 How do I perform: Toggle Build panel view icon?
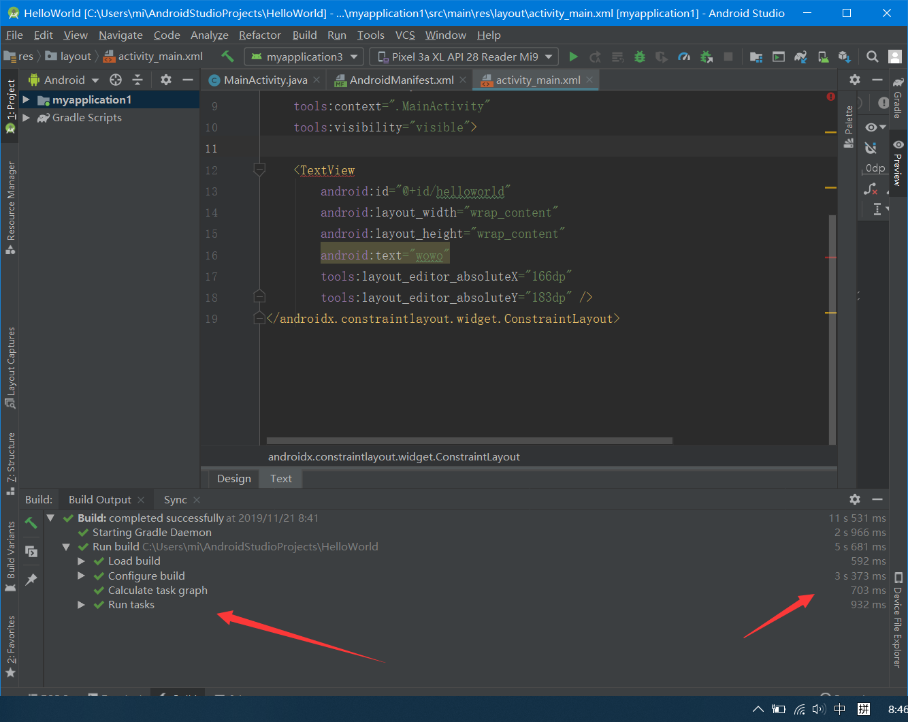(x=31, y=551)
